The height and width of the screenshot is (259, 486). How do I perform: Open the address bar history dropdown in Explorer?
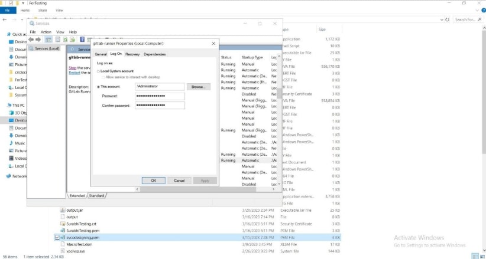tap(442, 19)
